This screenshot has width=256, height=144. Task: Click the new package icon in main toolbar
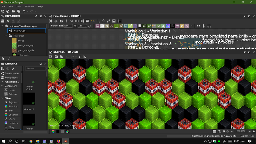click(3, 11)
